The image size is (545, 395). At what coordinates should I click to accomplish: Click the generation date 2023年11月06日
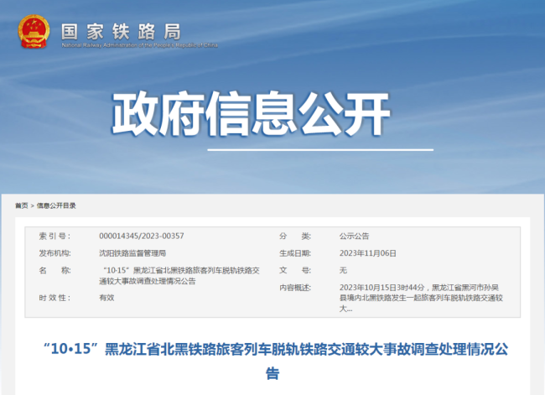(x=367, y=253)
